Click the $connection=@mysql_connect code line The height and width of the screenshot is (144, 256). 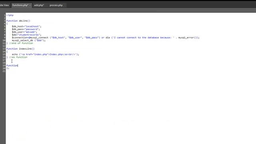pyautogui.click(x=106, y=38)
